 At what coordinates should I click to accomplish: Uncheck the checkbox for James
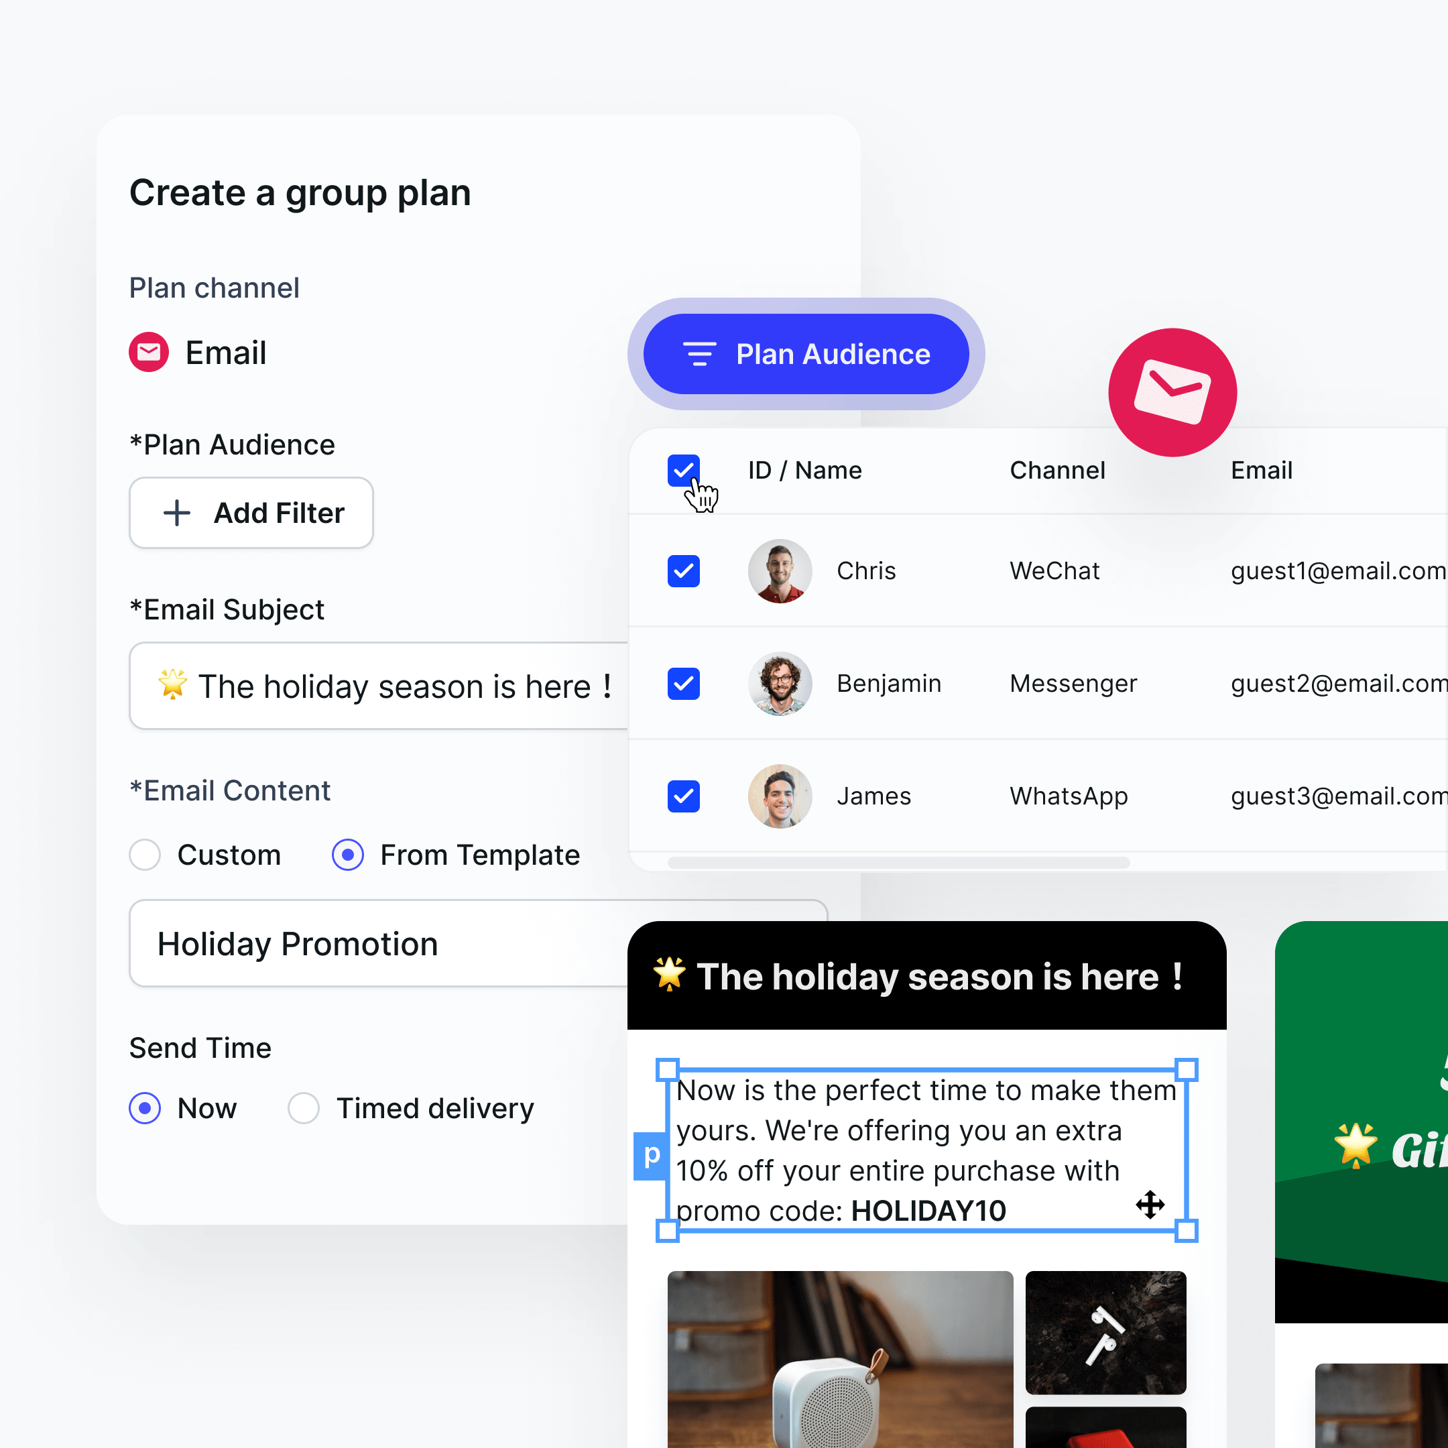(x=683, y=796)
